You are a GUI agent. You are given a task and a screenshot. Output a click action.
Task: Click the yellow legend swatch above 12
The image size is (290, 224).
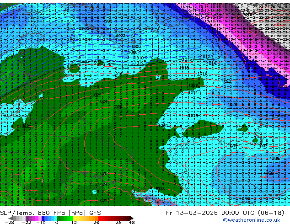click(x=75, y=218)
